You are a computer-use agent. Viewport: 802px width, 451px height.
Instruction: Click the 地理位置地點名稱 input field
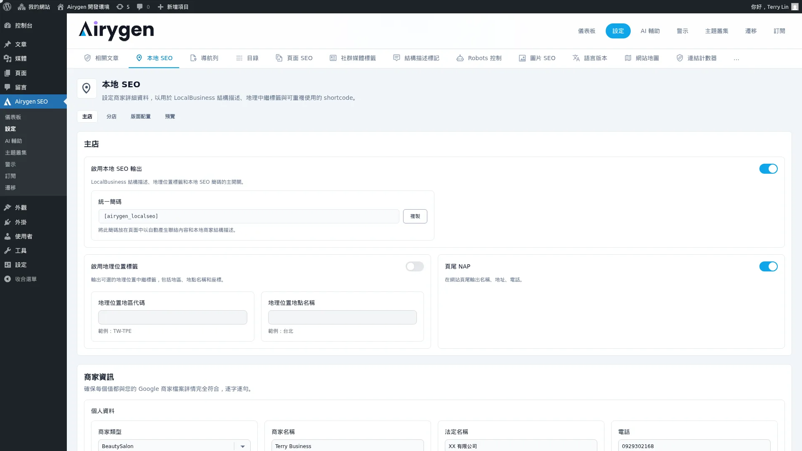pyautogui.click(x=342, y=317)
